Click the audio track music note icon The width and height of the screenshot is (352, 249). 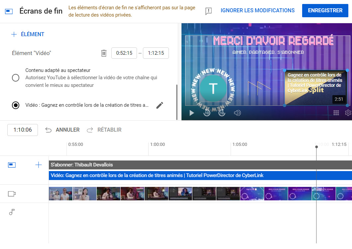(12, 212)
